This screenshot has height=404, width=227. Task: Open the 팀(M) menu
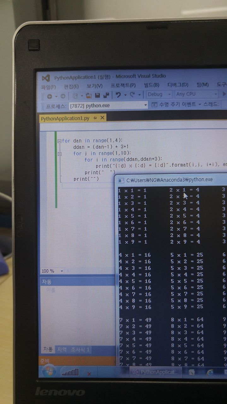tap(203, 85)
